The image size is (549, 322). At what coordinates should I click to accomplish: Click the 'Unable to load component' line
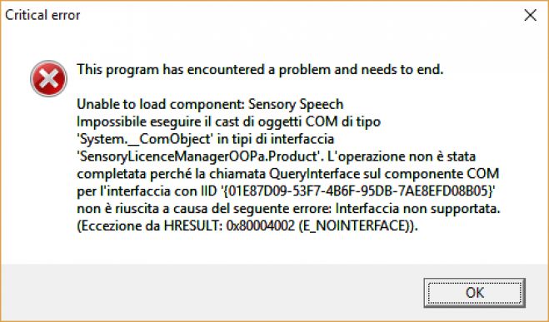[x=210, y=104]
